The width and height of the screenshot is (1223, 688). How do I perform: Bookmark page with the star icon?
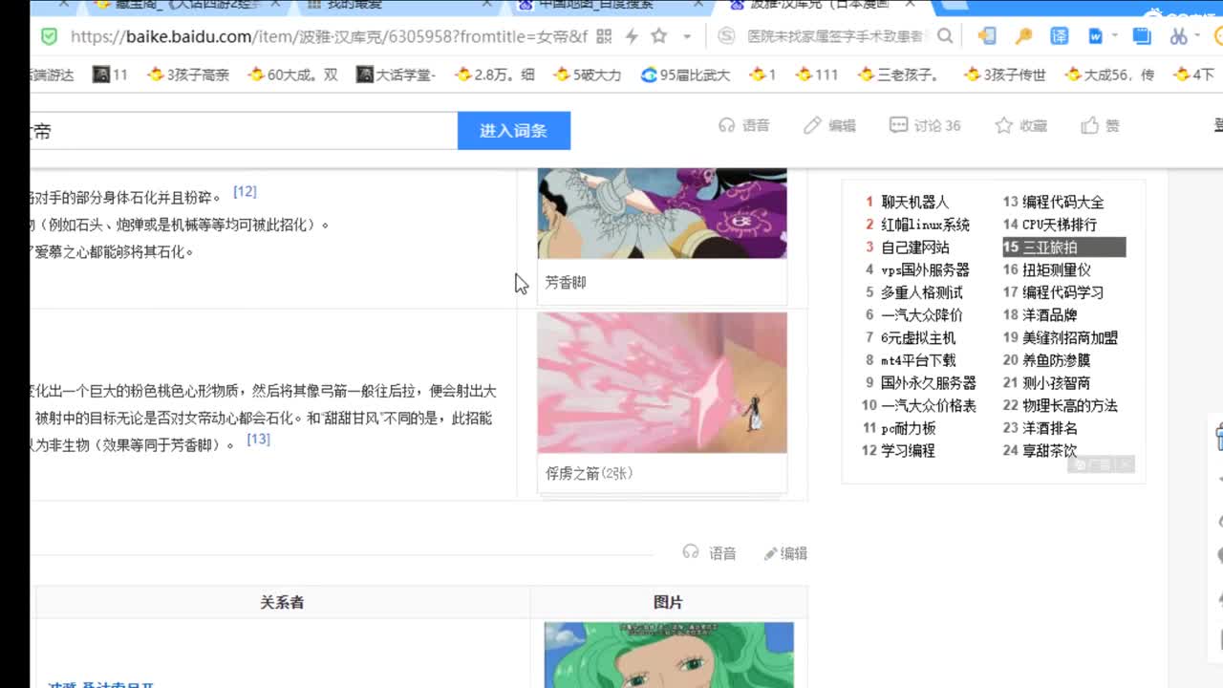659,36
